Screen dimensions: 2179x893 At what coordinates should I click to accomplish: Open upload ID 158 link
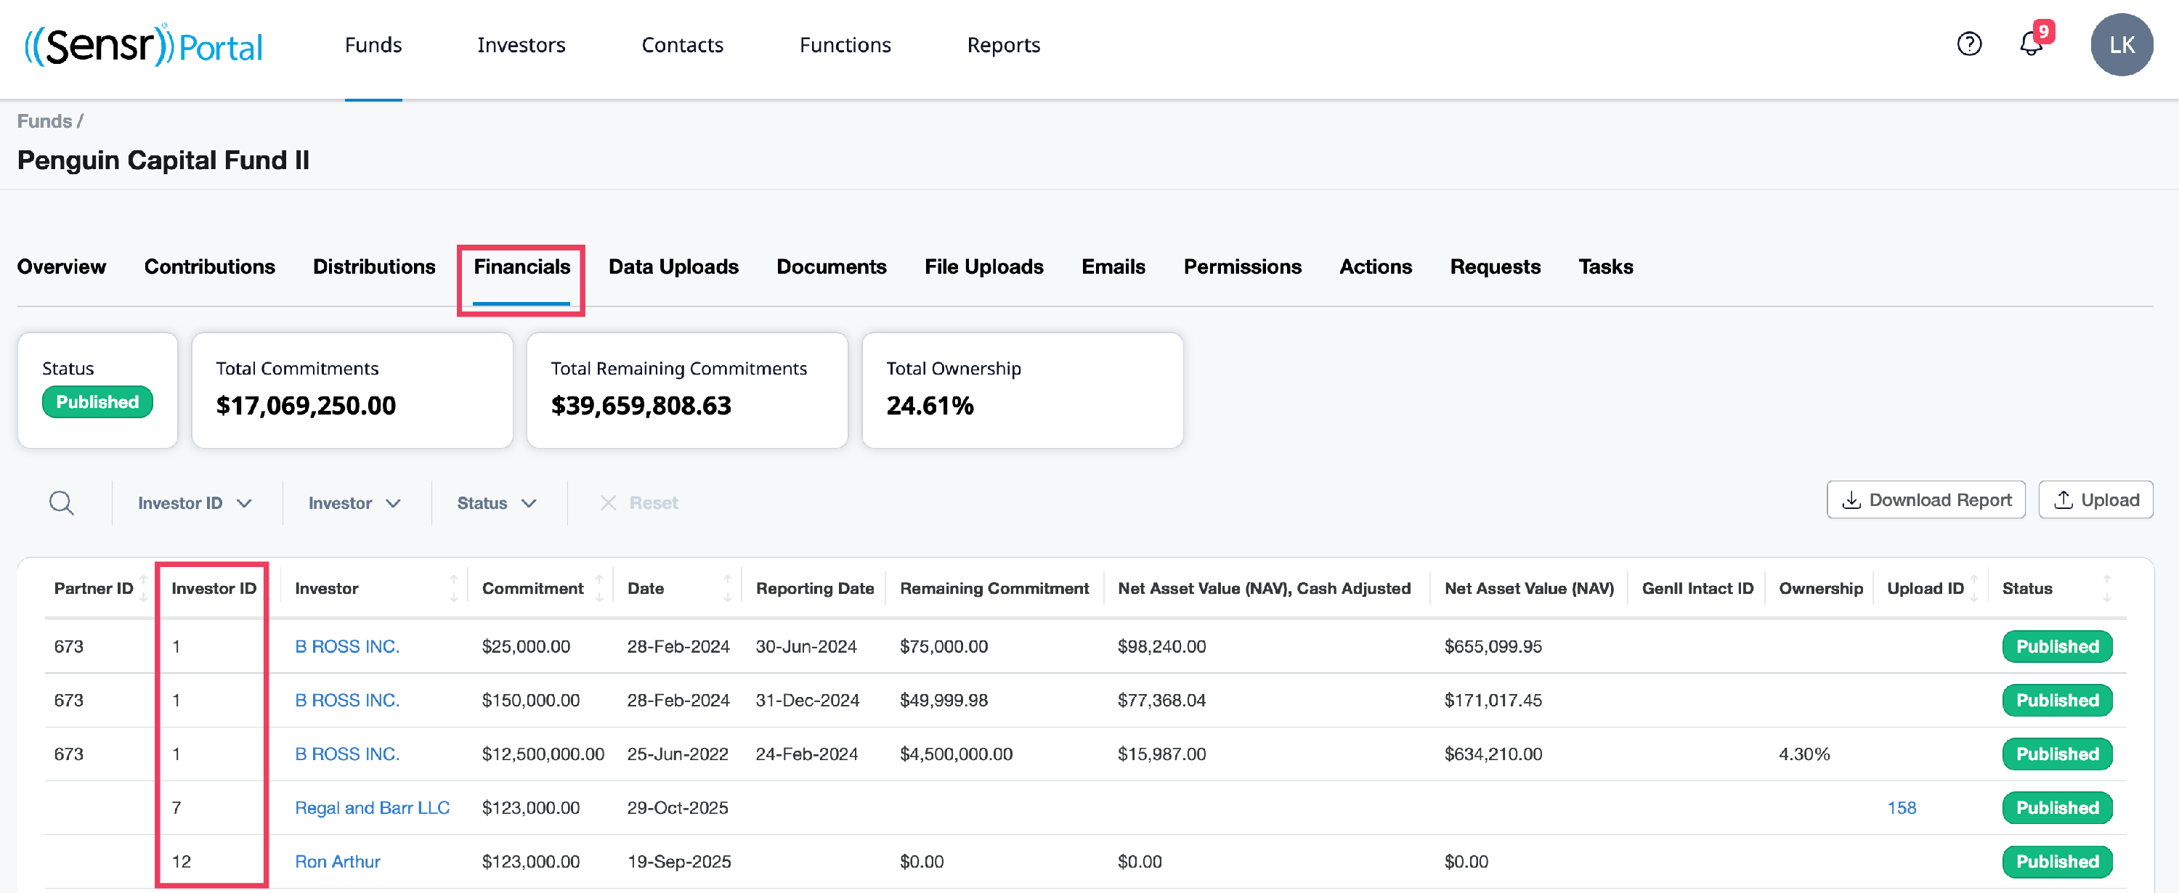point(1901,807)
